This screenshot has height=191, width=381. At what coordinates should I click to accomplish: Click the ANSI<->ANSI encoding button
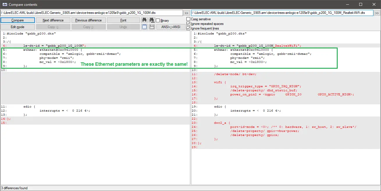171,27
